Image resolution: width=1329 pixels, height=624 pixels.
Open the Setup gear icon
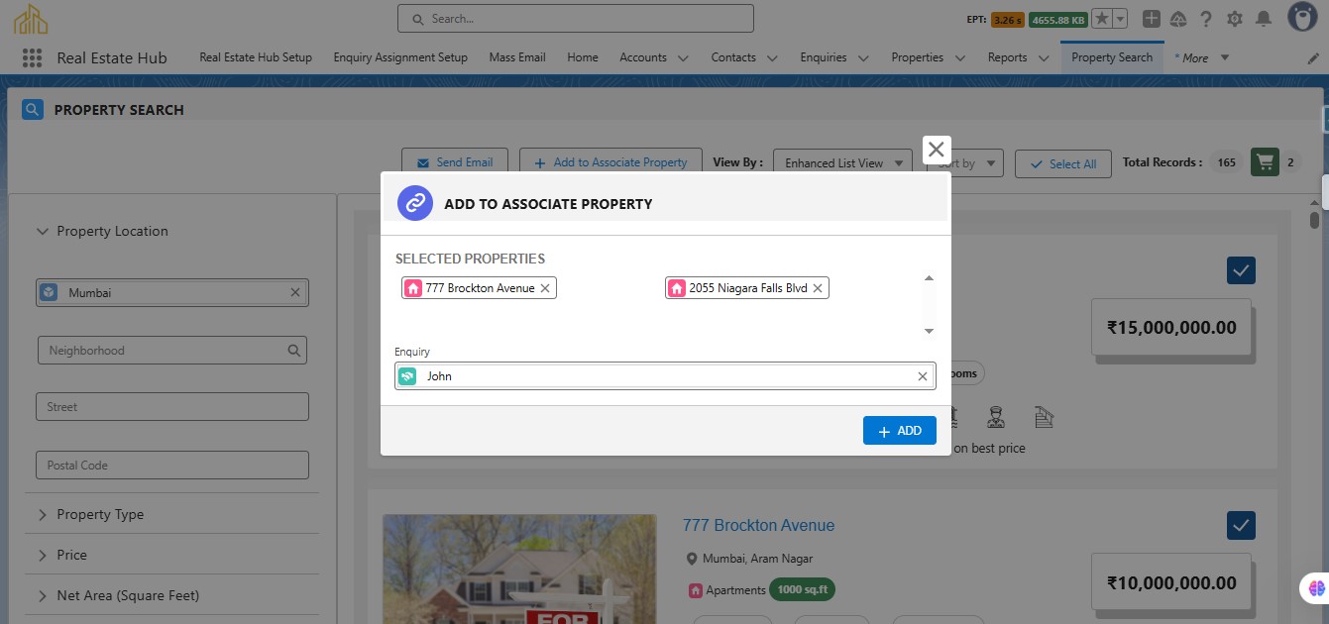click(1234, 19)
